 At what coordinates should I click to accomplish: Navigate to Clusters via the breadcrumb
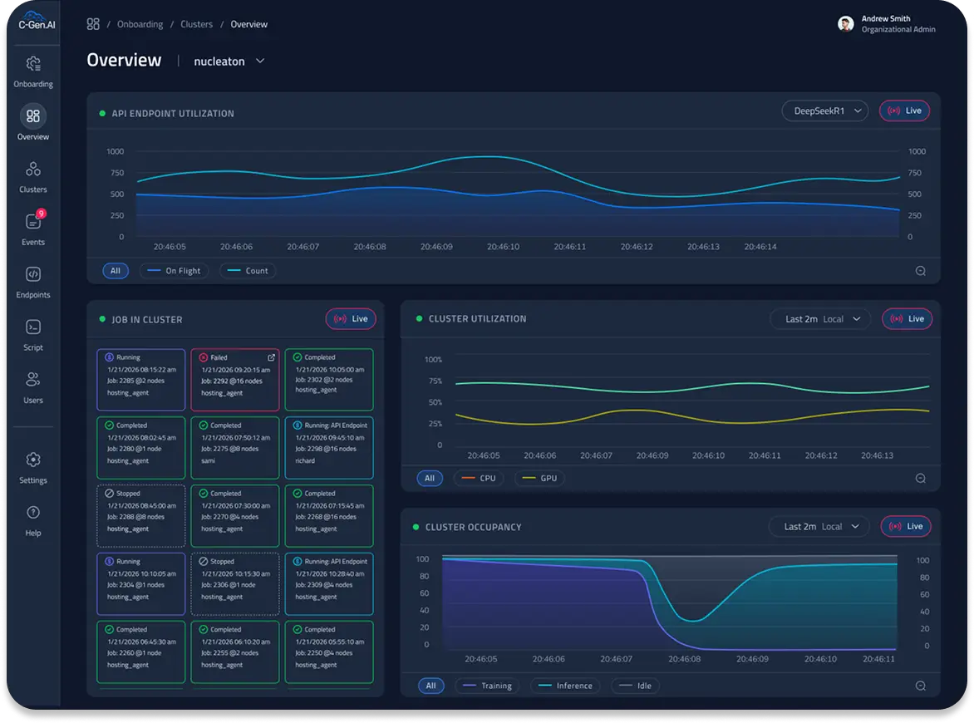[x=196, y=24]
